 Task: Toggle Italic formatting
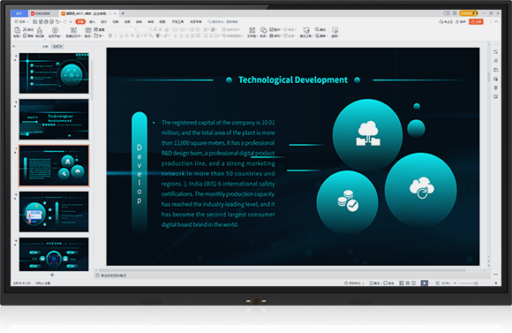pos(116,35)
